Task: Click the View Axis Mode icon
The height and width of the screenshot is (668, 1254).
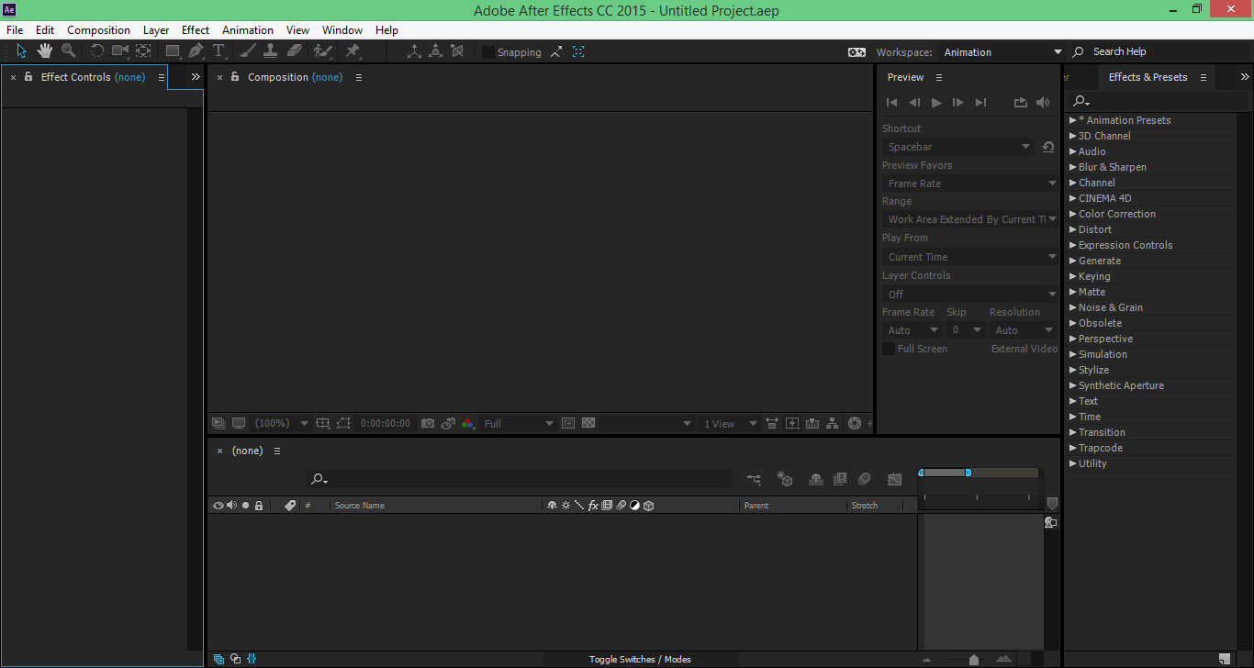Action: [x=457, y=51]
